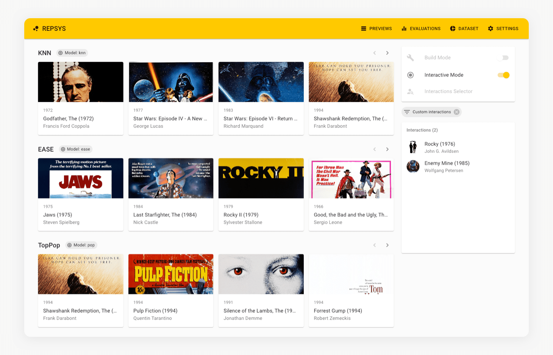Remove the Custom interactions filter chip
This screenshot has height=355, width=553.
457,112
